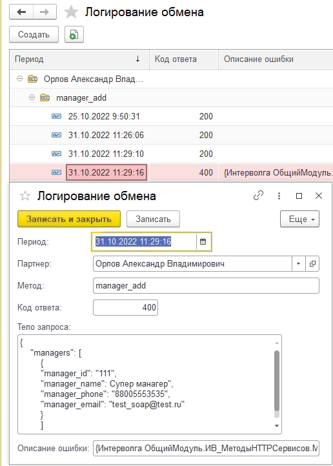Click the Период date input field
The height and width of the screenshot is (466, 333).
click(145, 241)
